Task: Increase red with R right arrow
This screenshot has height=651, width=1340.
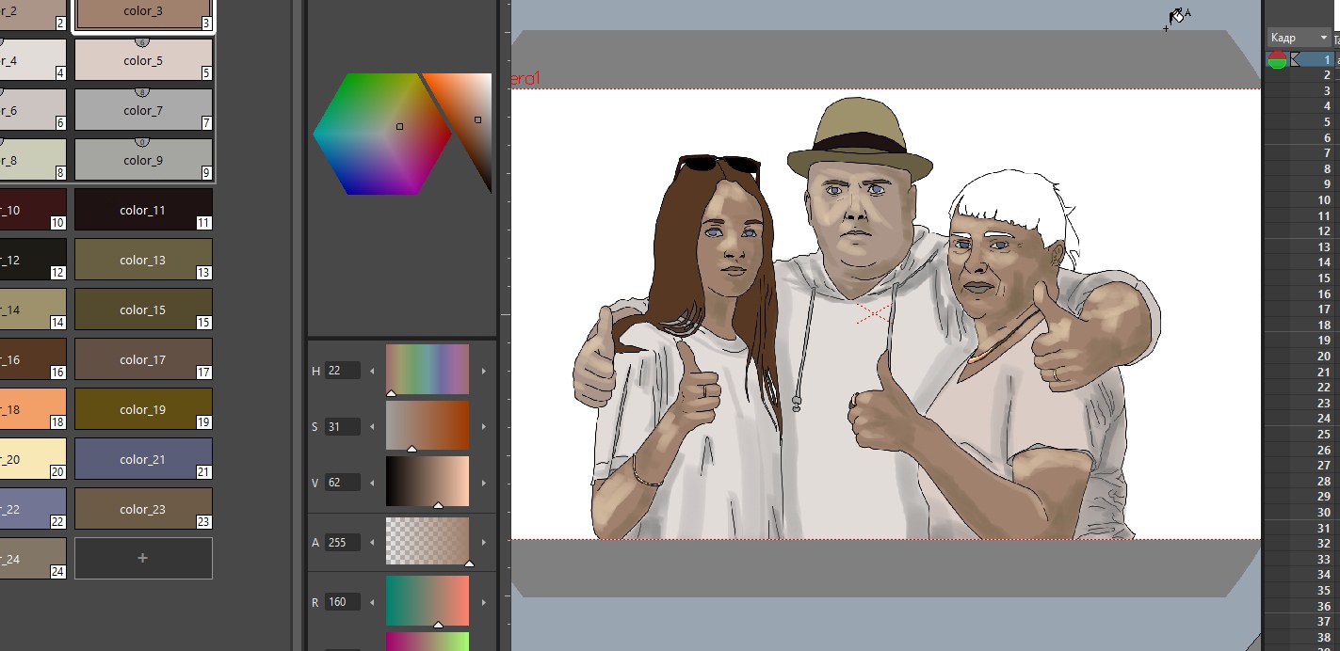Action: coord(484,601)
